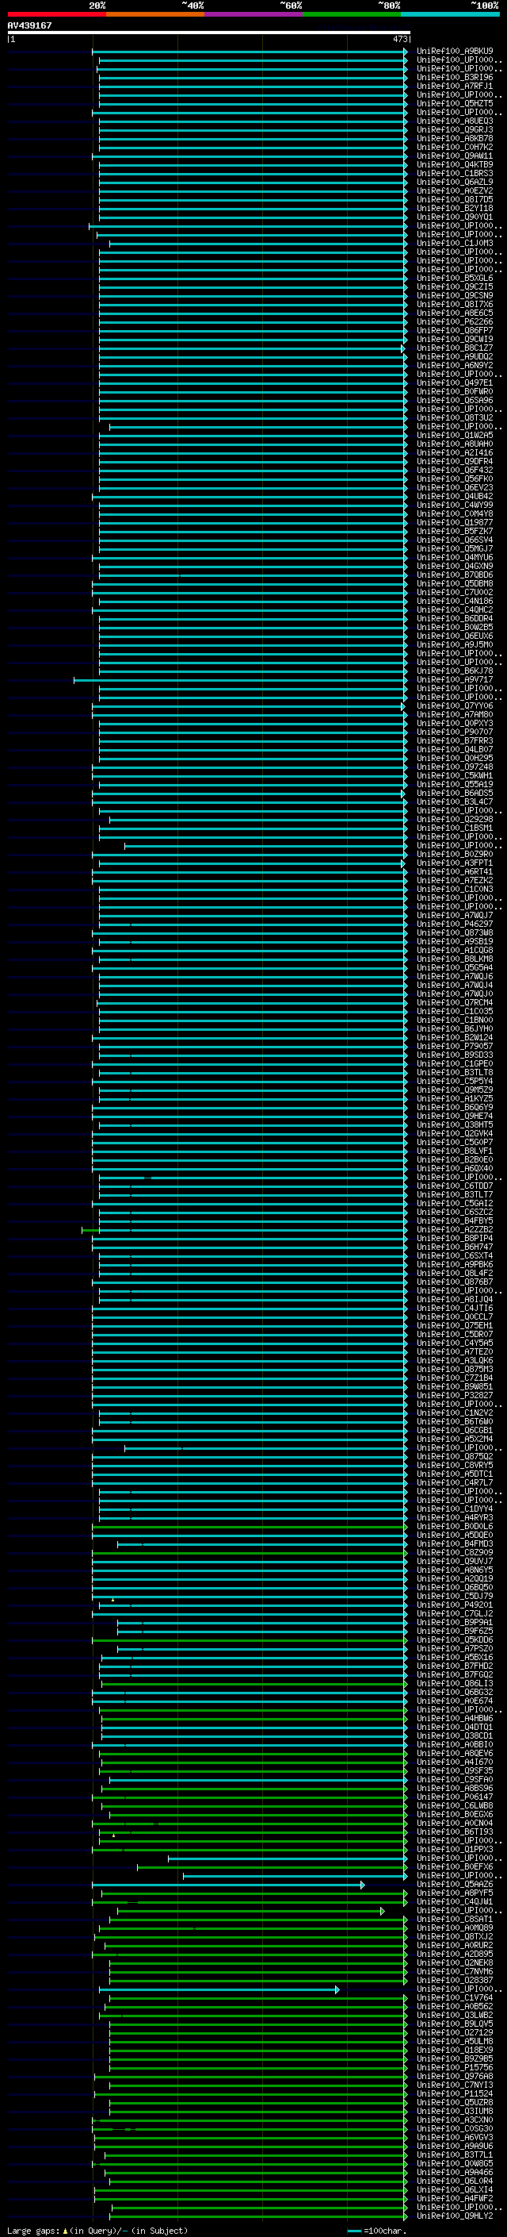
Task: Select the UniRef100_A7EZK2 label
Action: click(x=455, y=880)
